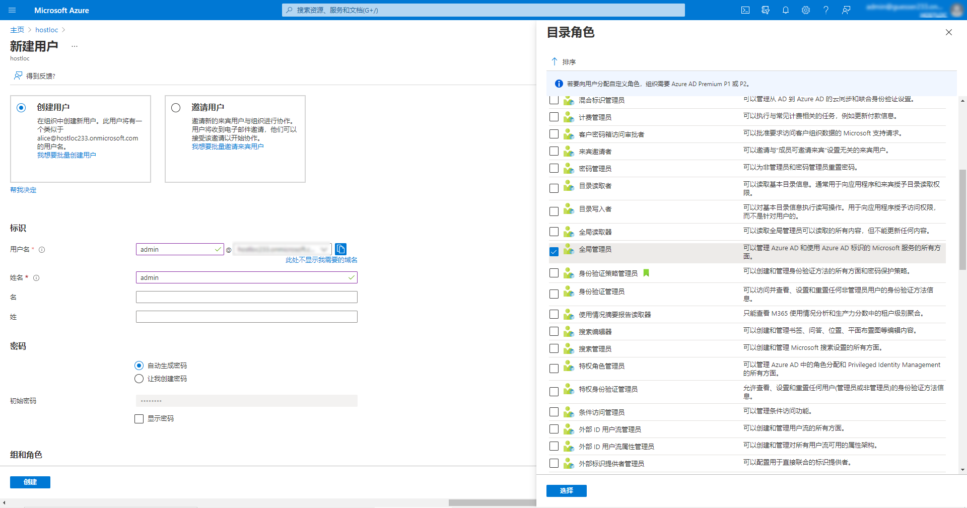The image size is (967, 508).
Task: Open the Azure portal hamburger menu
Action: point(13,10)
